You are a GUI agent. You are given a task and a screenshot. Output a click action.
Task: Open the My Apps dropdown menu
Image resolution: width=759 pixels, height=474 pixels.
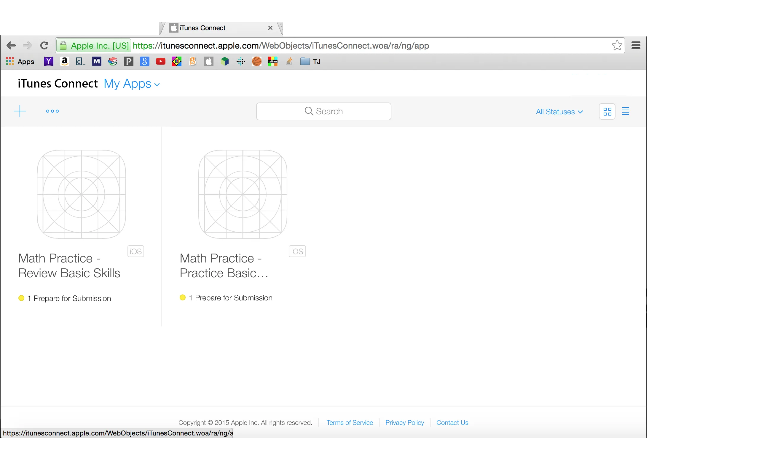(x=132, y=84)
